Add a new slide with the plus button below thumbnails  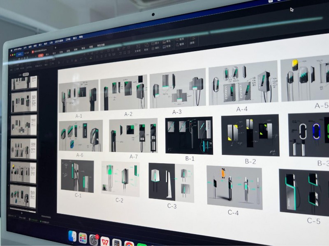22,213
